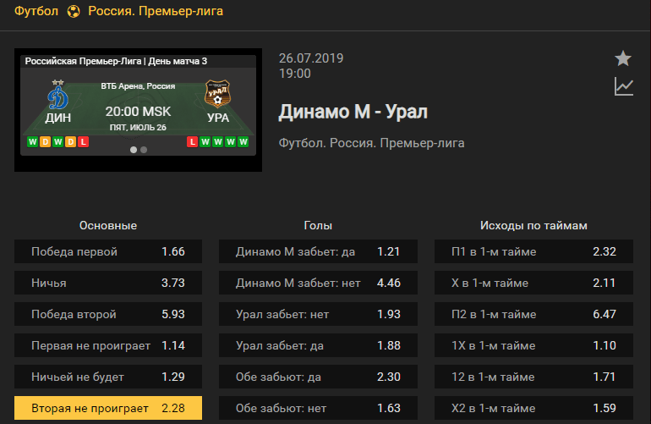Bet on П1 в 1-м тайме 2.32
Viewport: 651px width, 424px height.
[534, 251]
